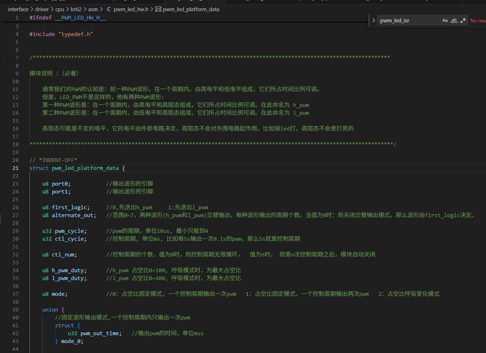Open the asm breadcrumb folder
This screenshot has width=486, height=353.
[93, 9]
